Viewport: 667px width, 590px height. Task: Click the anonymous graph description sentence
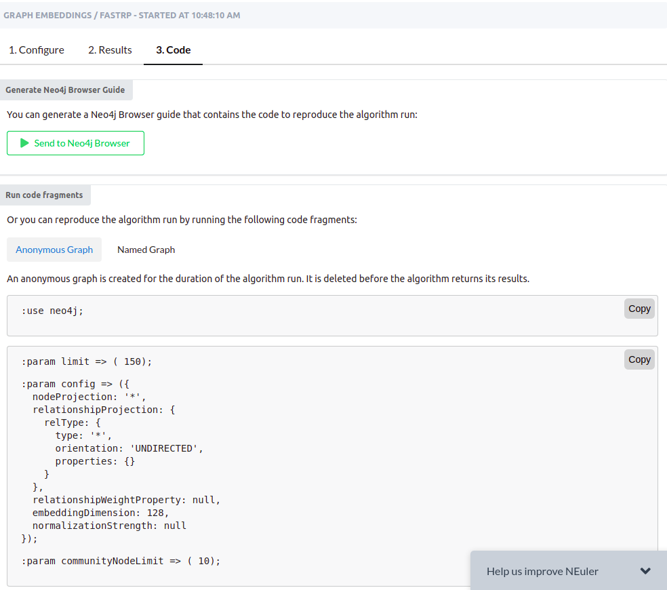(x=268, y=279)
